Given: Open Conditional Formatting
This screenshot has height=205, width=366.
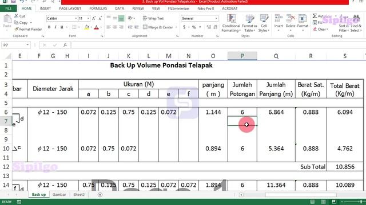Looking at the screenshot, I should click(231, 23).
